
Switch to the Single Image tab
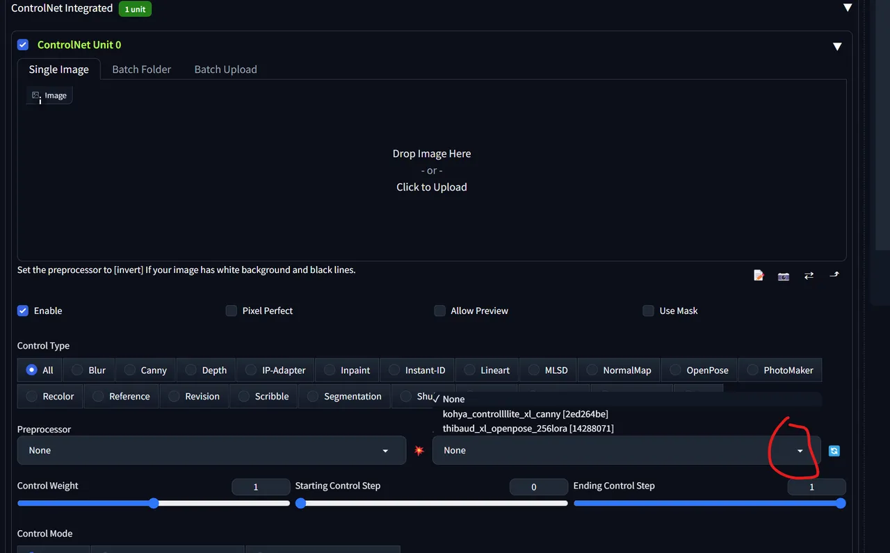coord(59,69)
